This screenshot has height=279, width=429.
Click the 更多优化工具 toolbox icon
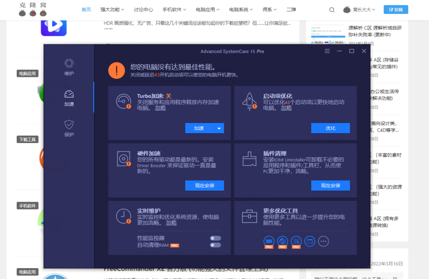point(250,216)
